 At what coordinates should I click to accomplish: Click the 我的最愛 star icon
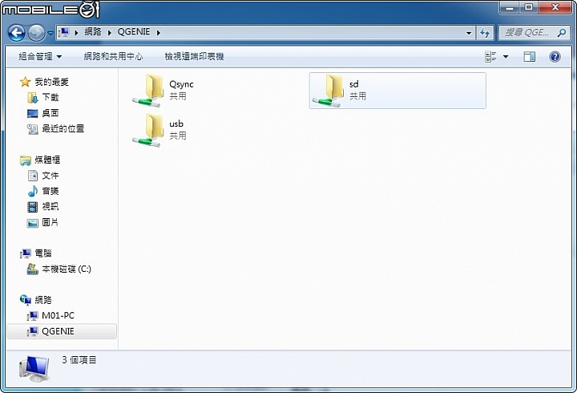coord(25,82)
